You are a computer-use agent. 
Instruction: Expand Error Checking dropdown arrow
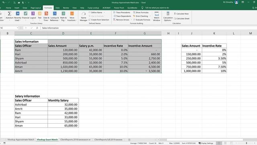pos(150,16)
